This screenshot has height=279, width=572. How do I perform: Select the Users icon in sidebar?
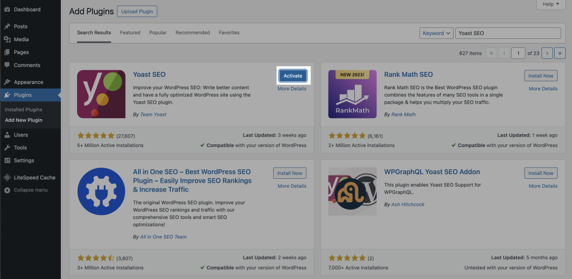(x=7, y=135)
